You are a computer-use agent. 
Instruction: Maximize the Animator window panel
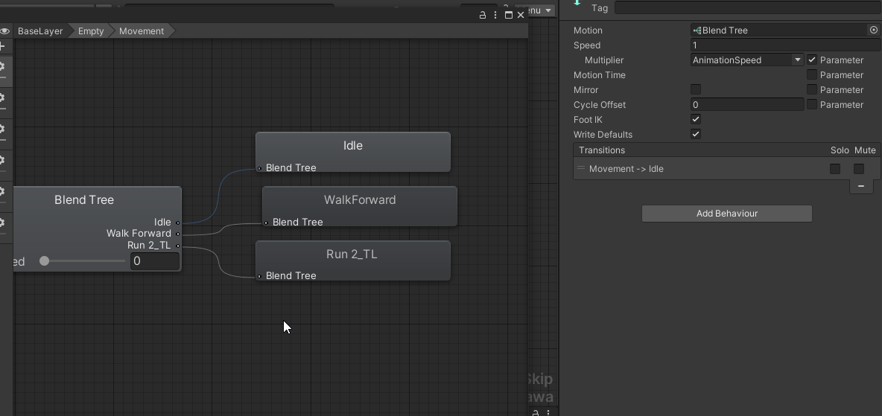(509, 15)
